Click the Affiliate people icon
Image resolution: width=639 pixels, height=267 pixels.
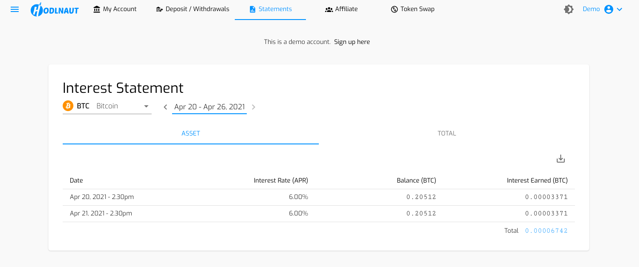(x=329, y=9)
